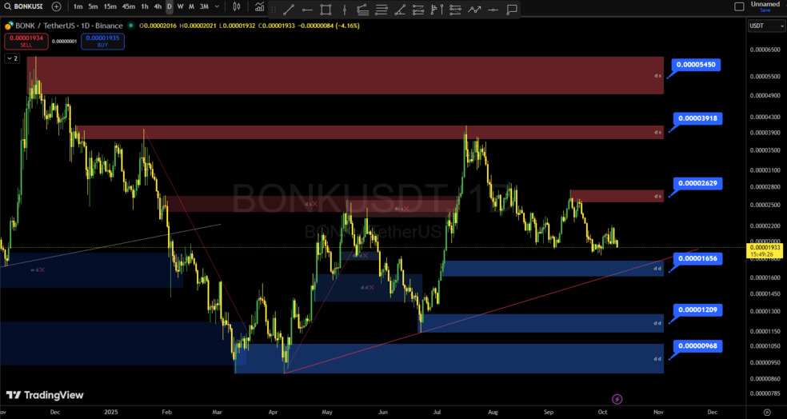Screen dimensions: 787x419
Task: Open the candlestick chart style selector
Action: click(x=236, y=6)
